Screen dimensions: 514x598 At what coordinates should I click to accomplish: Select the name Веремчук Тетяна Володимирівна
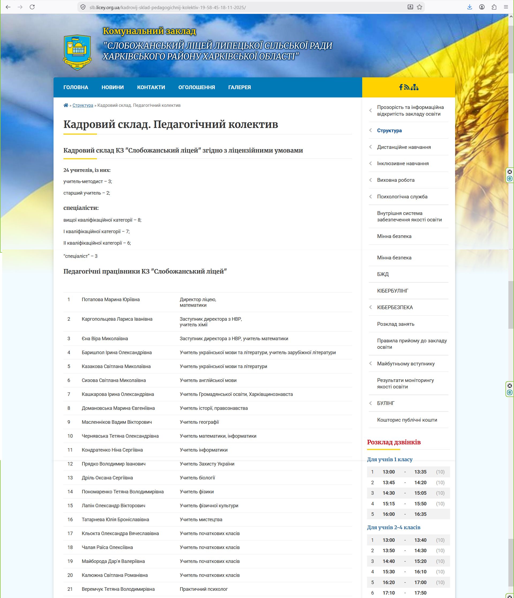[x=118, y=589]
